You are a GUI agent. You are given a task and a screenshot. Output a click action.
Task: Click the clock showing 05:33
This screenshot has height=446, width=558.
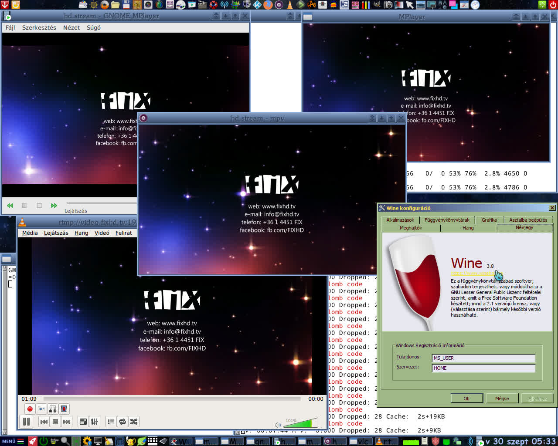pyautogui.click(x=544, y=441)
